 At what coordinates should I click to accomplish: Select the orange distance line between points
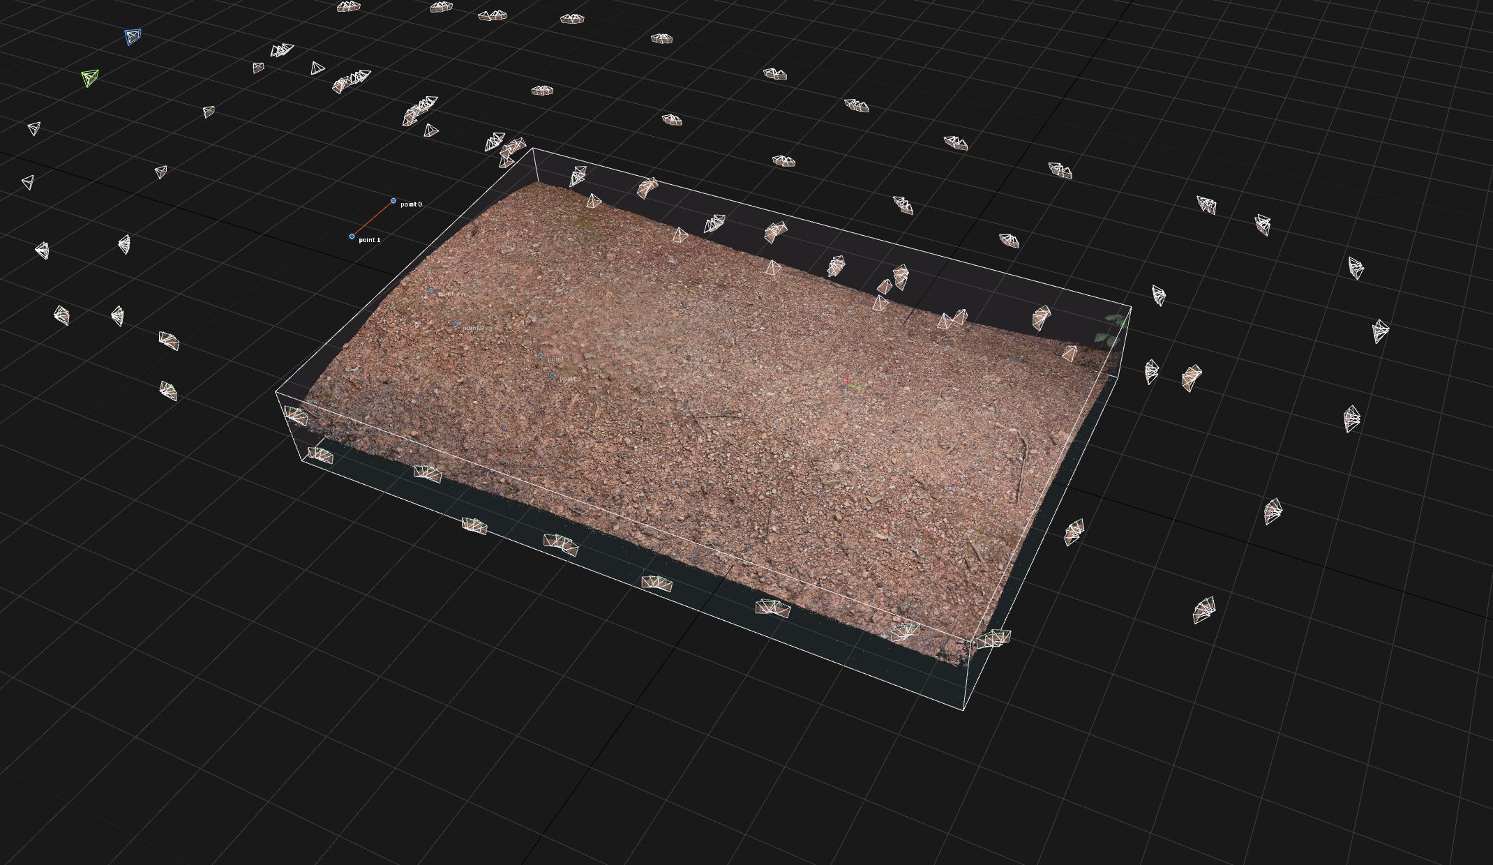tap(373, 219)
